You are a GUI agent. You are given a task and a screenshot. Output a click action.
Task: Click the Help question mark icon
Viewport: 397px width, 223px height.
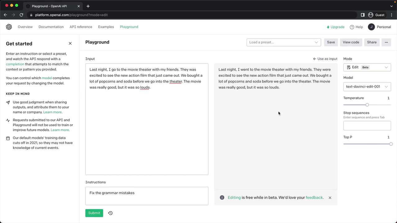click(x=352, y=27)
